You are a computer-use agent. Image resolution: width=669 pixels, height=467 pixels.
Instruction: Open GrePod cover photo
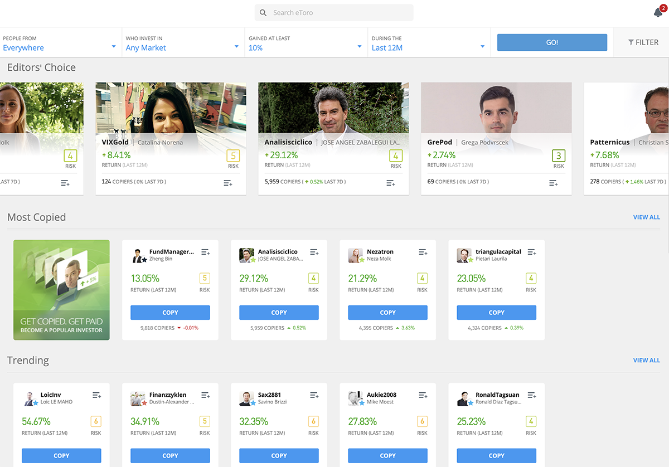point(496,109)
